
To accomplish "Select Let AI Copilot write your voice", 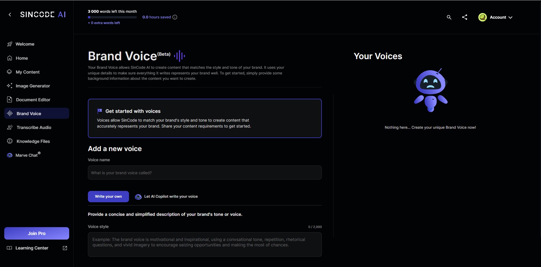I will 166,197.
